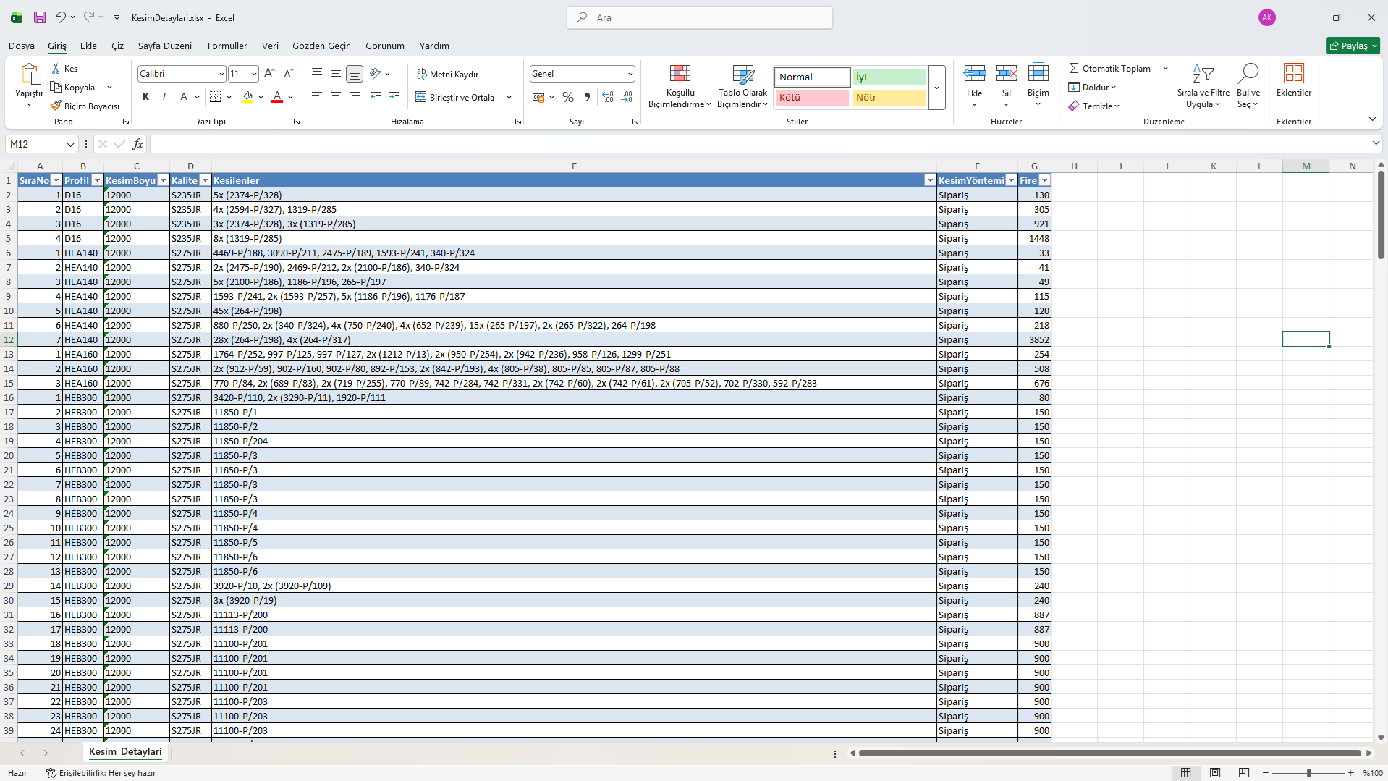Apply comma style icon
Screen dimensions: 1388x781
587,97
